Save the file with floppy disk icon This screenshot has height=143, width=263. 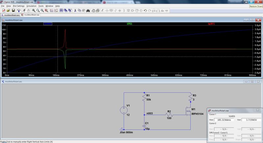(13, 11)
